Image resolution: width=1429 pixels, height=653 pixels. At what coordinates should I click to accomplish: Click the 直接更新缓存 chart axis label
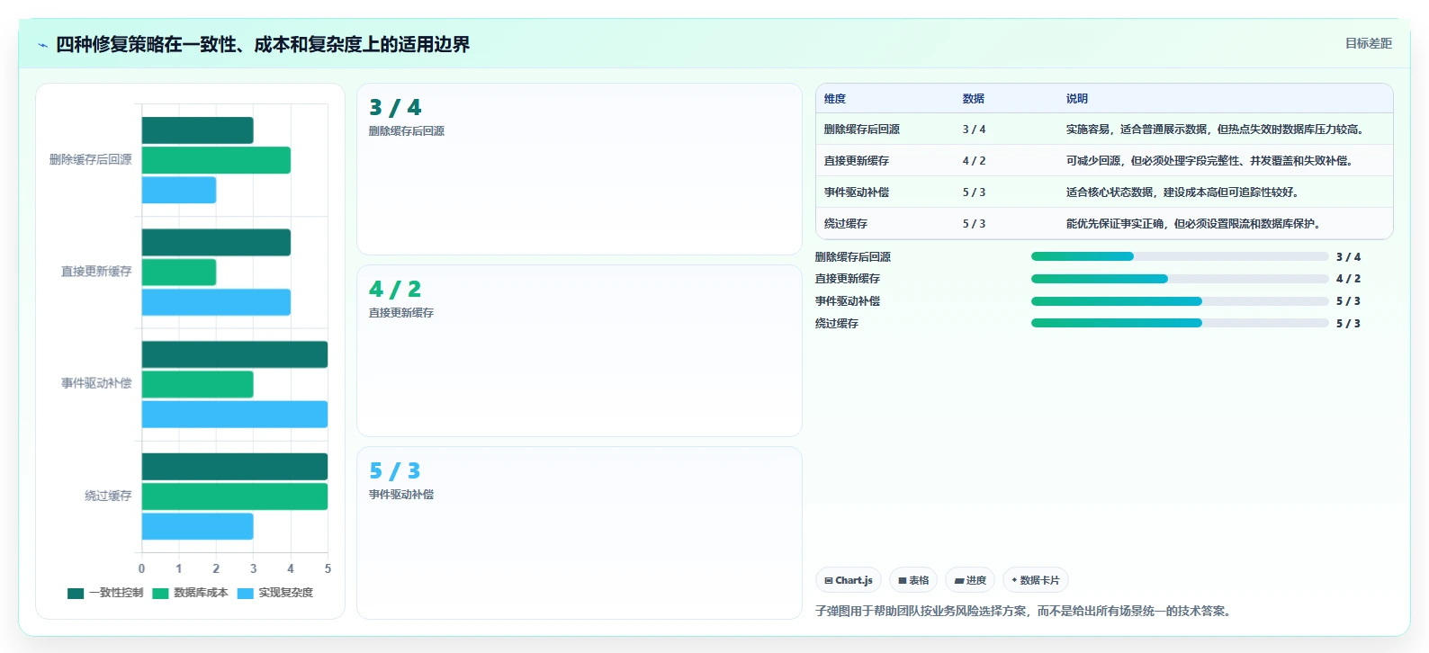96,272
